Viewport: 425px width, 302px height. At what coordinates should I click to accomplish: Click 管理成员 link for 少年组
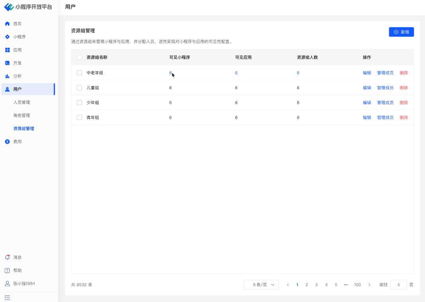click(x=385, y=103)
